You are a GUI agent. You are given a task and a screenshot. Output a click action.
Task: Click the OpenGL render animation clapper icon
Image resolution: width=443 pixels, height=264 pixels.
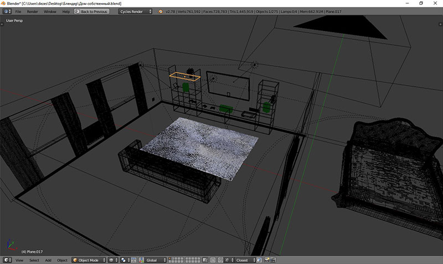pos(272,260)
